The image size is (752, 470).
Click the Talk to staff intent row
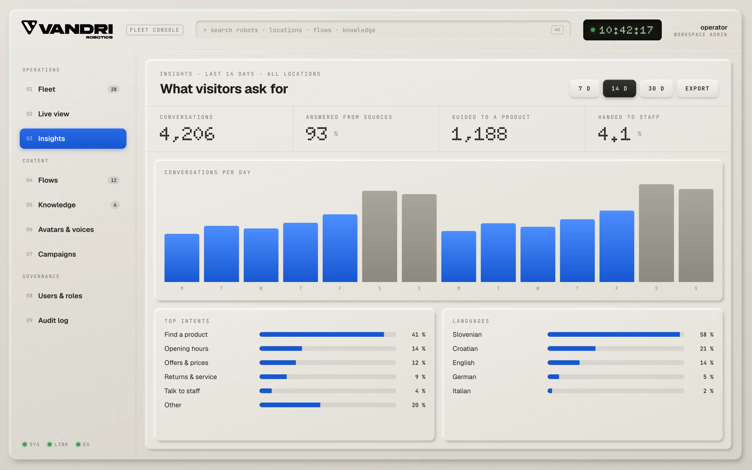(x=295, y=391)
